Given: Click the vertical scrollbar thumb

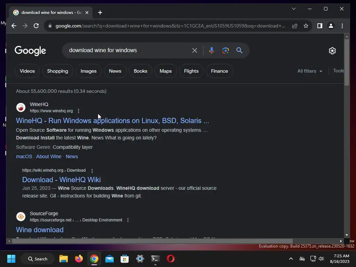Looking at the screenshot, I should (347, 63).
